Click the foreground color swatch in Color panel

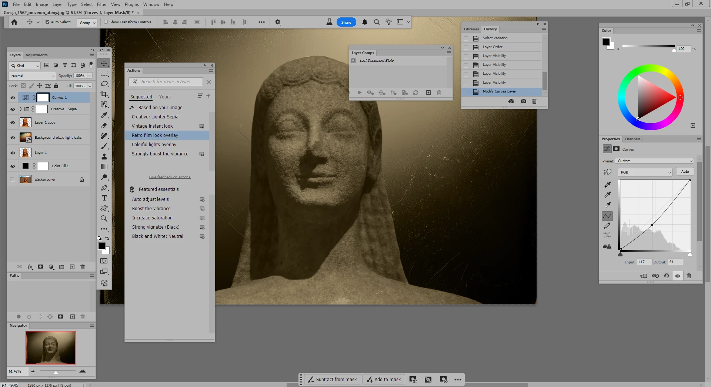(606, 41)
